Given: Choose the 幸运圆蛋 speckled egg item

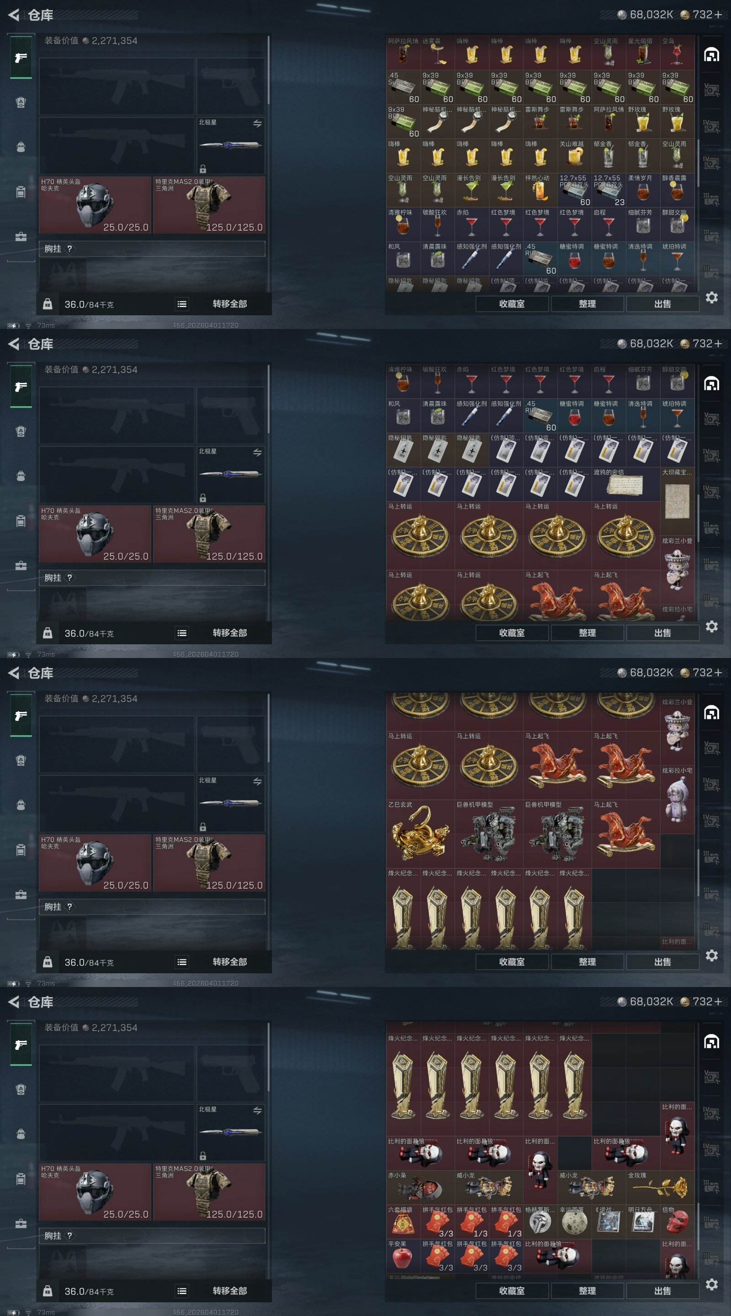Looking at the screenshot, I should click(x=575, y=1221).
